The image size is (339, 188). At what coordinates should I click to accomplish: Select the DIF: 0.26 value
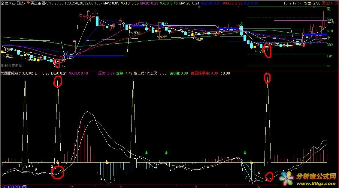coord(42,73)
